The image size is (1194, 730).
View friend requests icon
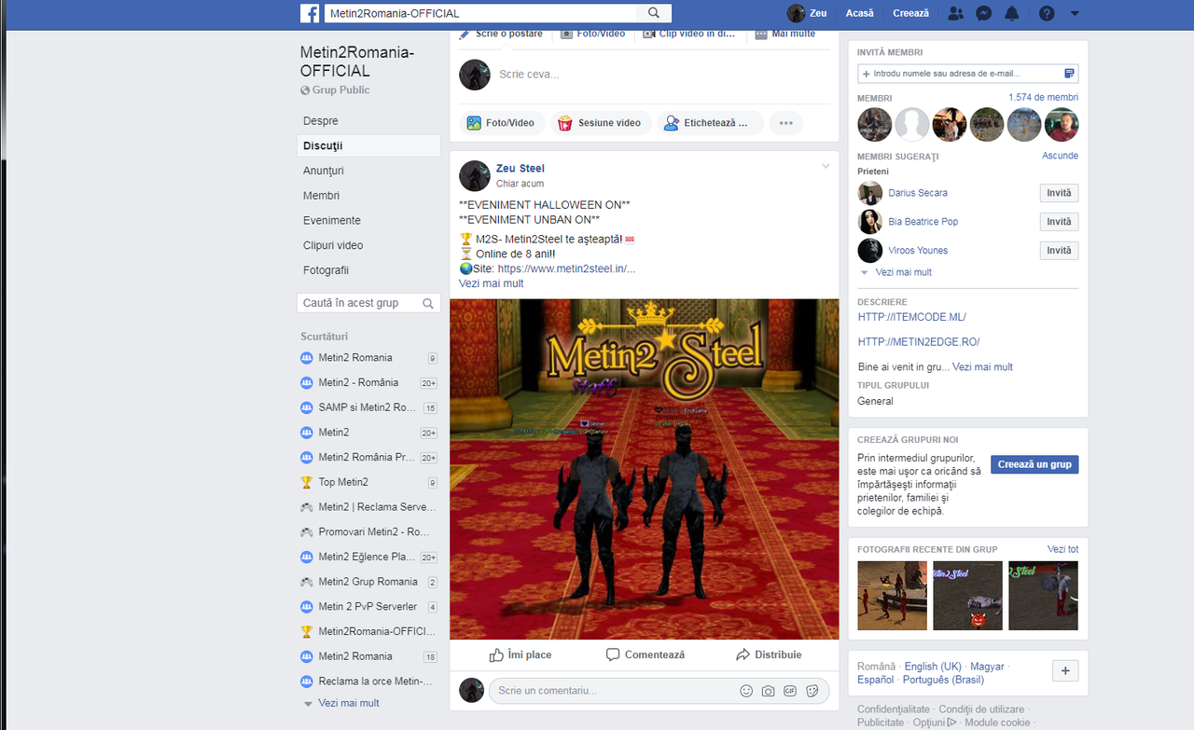pyautogui.click(x=954, y=13)
